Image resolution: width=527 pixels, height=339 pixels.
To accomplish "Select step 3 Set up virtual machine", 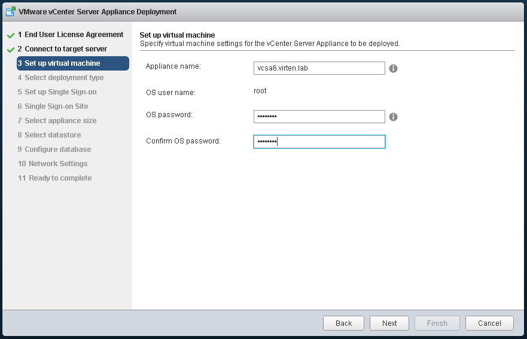I will pyautogui.click(x=73, y=63).
